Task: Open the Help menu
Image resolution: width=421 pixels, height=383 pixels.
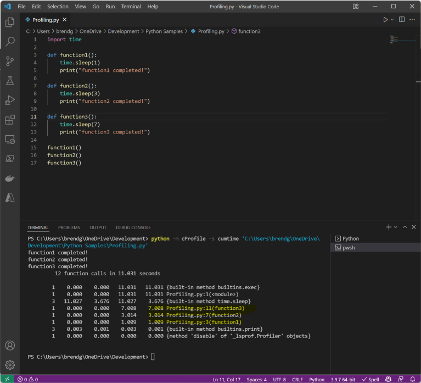Action: (153, 7)
